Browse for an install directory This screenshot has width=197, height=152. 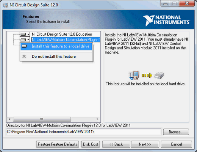pos(176,132)
